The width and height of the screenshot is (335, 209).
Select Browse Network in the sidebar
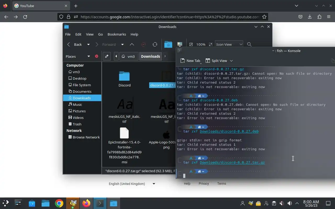tap(82, 137)
